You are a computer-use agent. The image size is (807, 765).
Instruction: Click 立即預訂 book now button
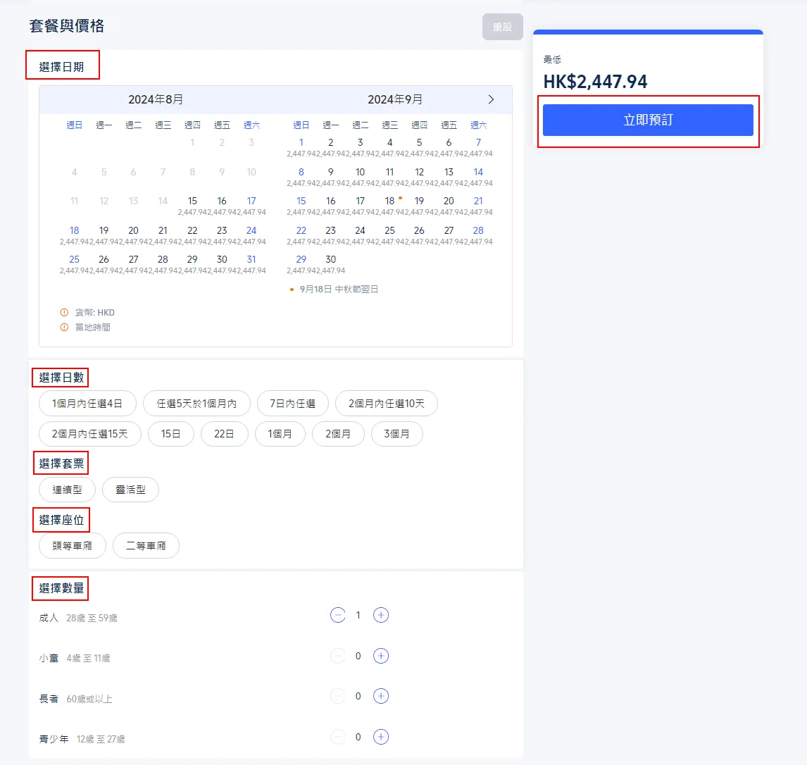click(x=648, y=120)
